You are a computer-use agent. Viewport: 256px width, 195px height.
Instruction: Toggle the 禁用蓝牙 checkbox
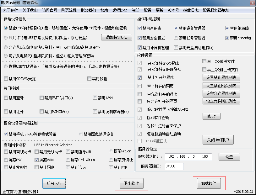click(6, 98)
